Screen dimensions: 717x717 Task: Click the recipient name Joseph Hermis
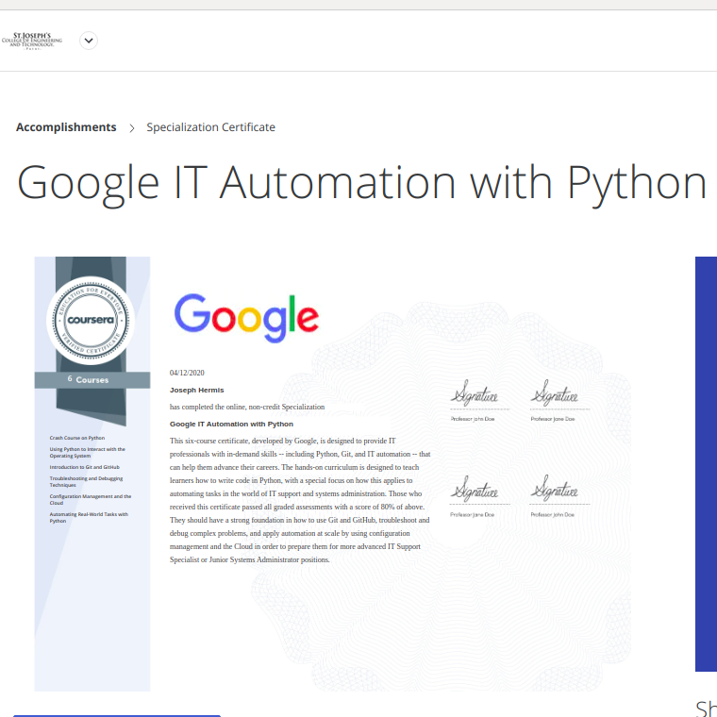pyautogui.click(x=196, y=390)
